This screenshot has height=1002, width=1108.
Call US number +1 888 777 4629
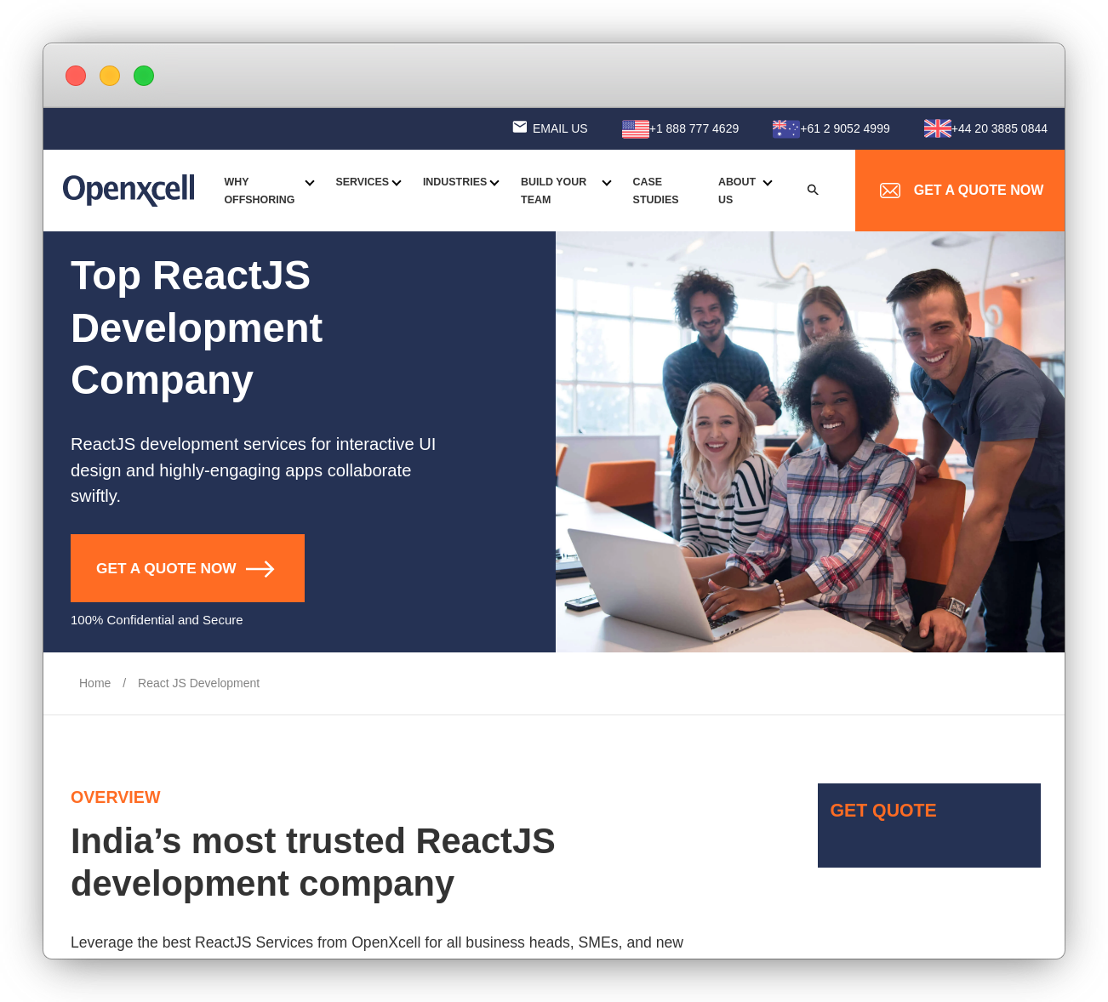coord(694,128)
